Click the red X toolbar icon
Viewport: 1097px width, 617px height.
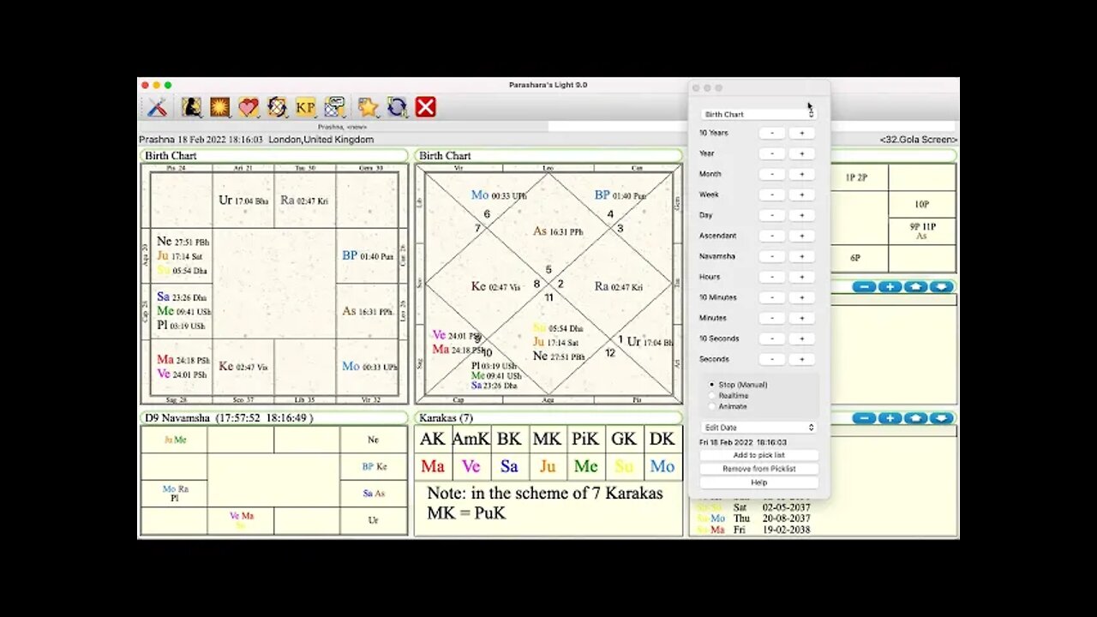click(x=426, y=107)
